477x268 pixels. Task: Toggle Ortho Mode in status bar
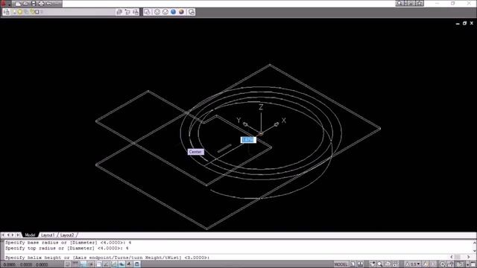(x=83, y=264)
